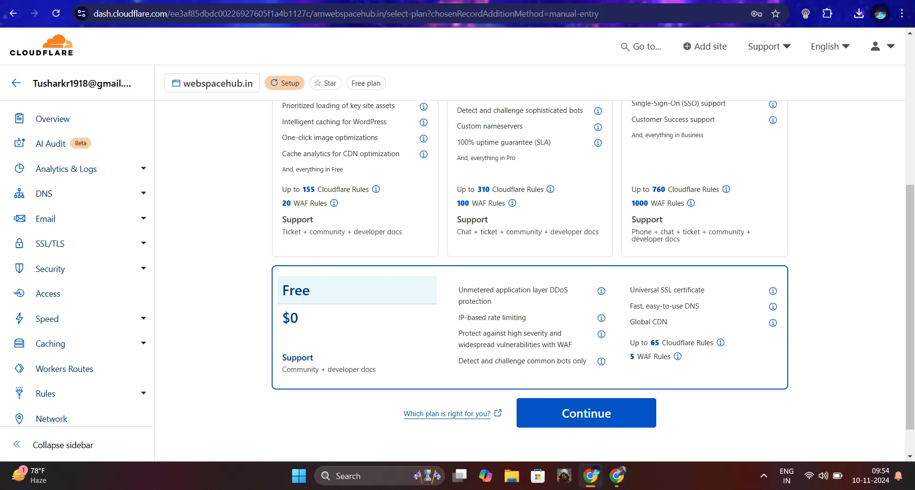Screen dimensions: 915x490
Task: Click the Free plan badge
Action: [366, 83]
